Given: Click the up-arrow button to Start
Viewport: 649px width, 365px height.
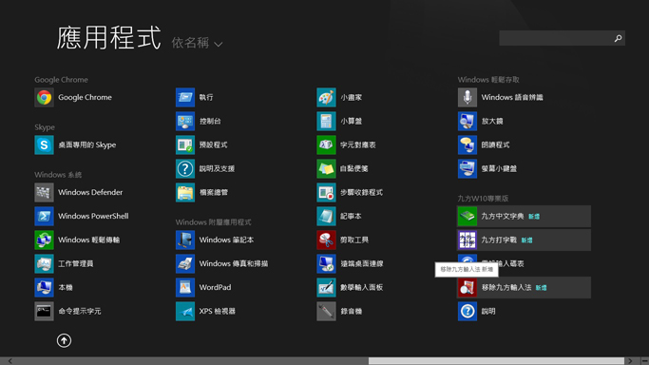Looking at the screenshot, I should (64, 340).
